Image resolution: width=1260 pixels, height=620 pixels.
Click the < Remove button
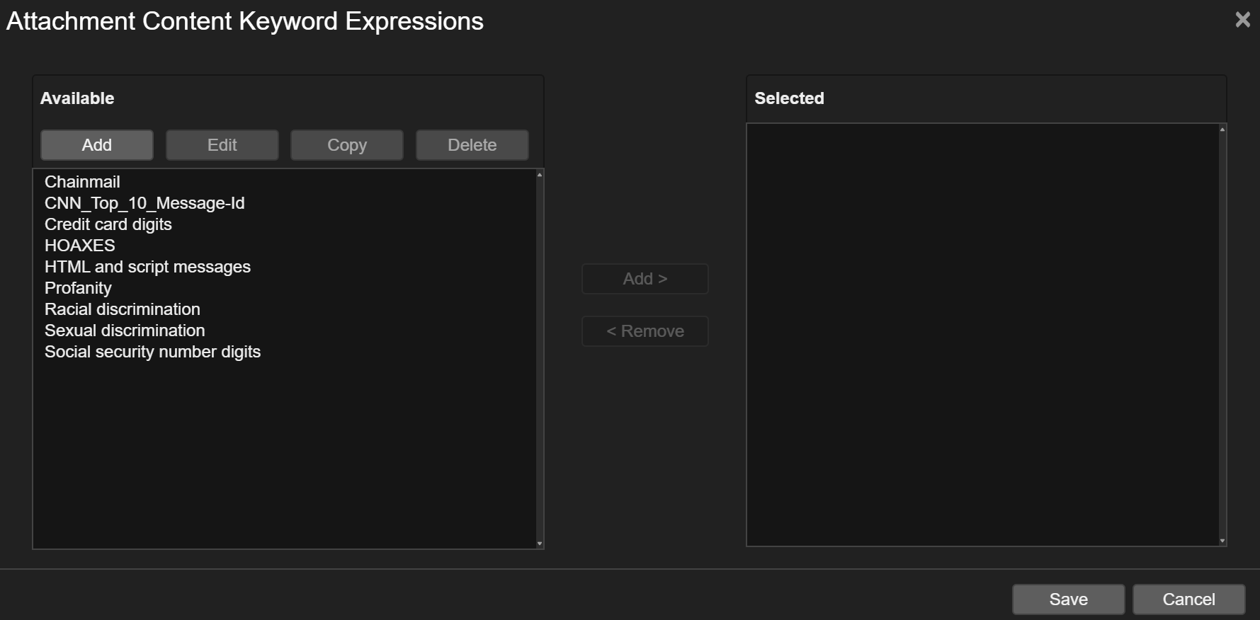(x=645, y=331)
